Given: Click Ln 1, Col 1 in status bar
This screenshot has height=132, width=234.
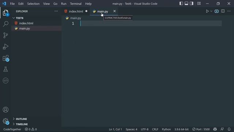Looking at the screenshot, I should pyautogui.click(x=116, y=129).
